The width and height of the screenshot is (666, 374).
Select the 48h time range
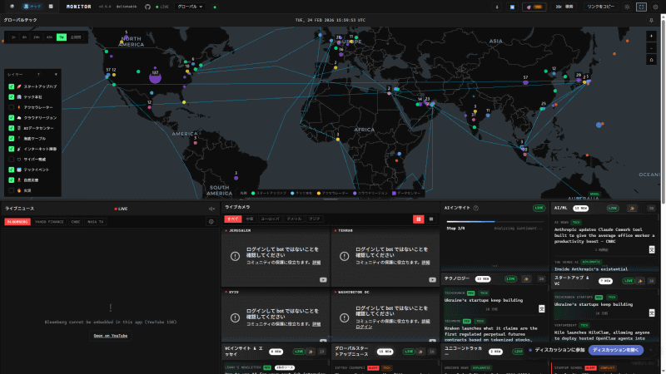(x=49, y=37)
